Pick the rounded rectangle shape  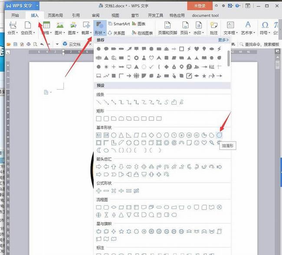[x=106, y=119]
